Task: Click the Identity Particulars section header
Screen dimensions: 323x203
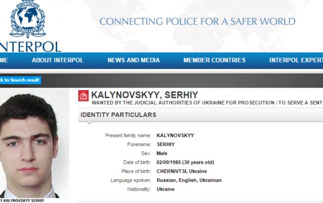Action: point(119,115)
